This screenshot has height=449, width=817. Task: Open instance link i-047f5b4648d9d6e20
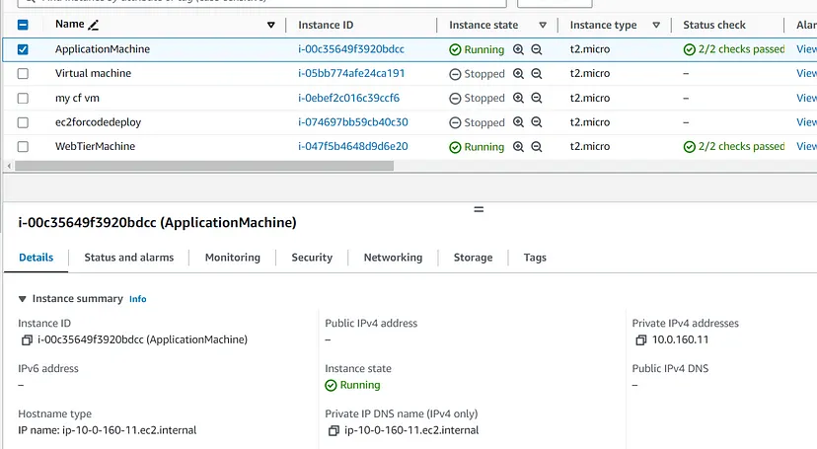tap(352, 147)
